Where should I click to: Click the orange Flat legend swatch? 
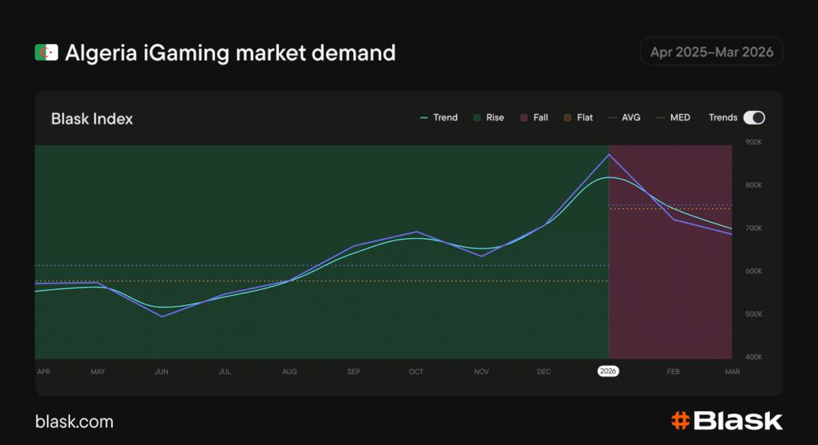[568, 117]
